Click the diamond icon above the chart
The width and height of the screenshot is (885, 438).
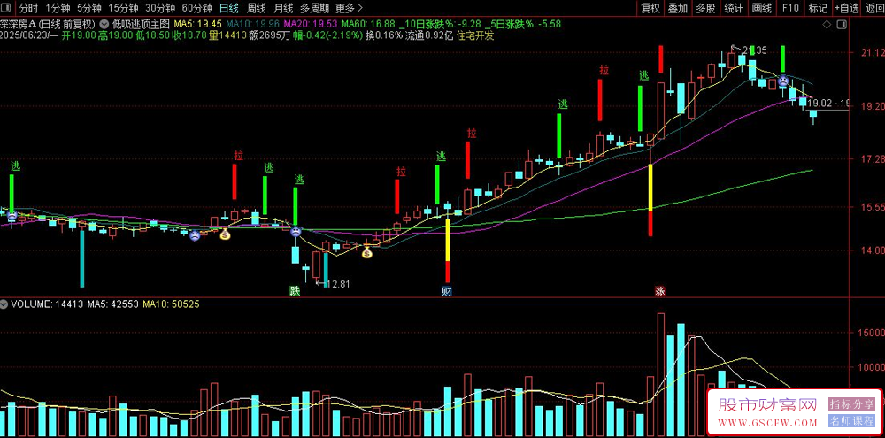point(827,24)
